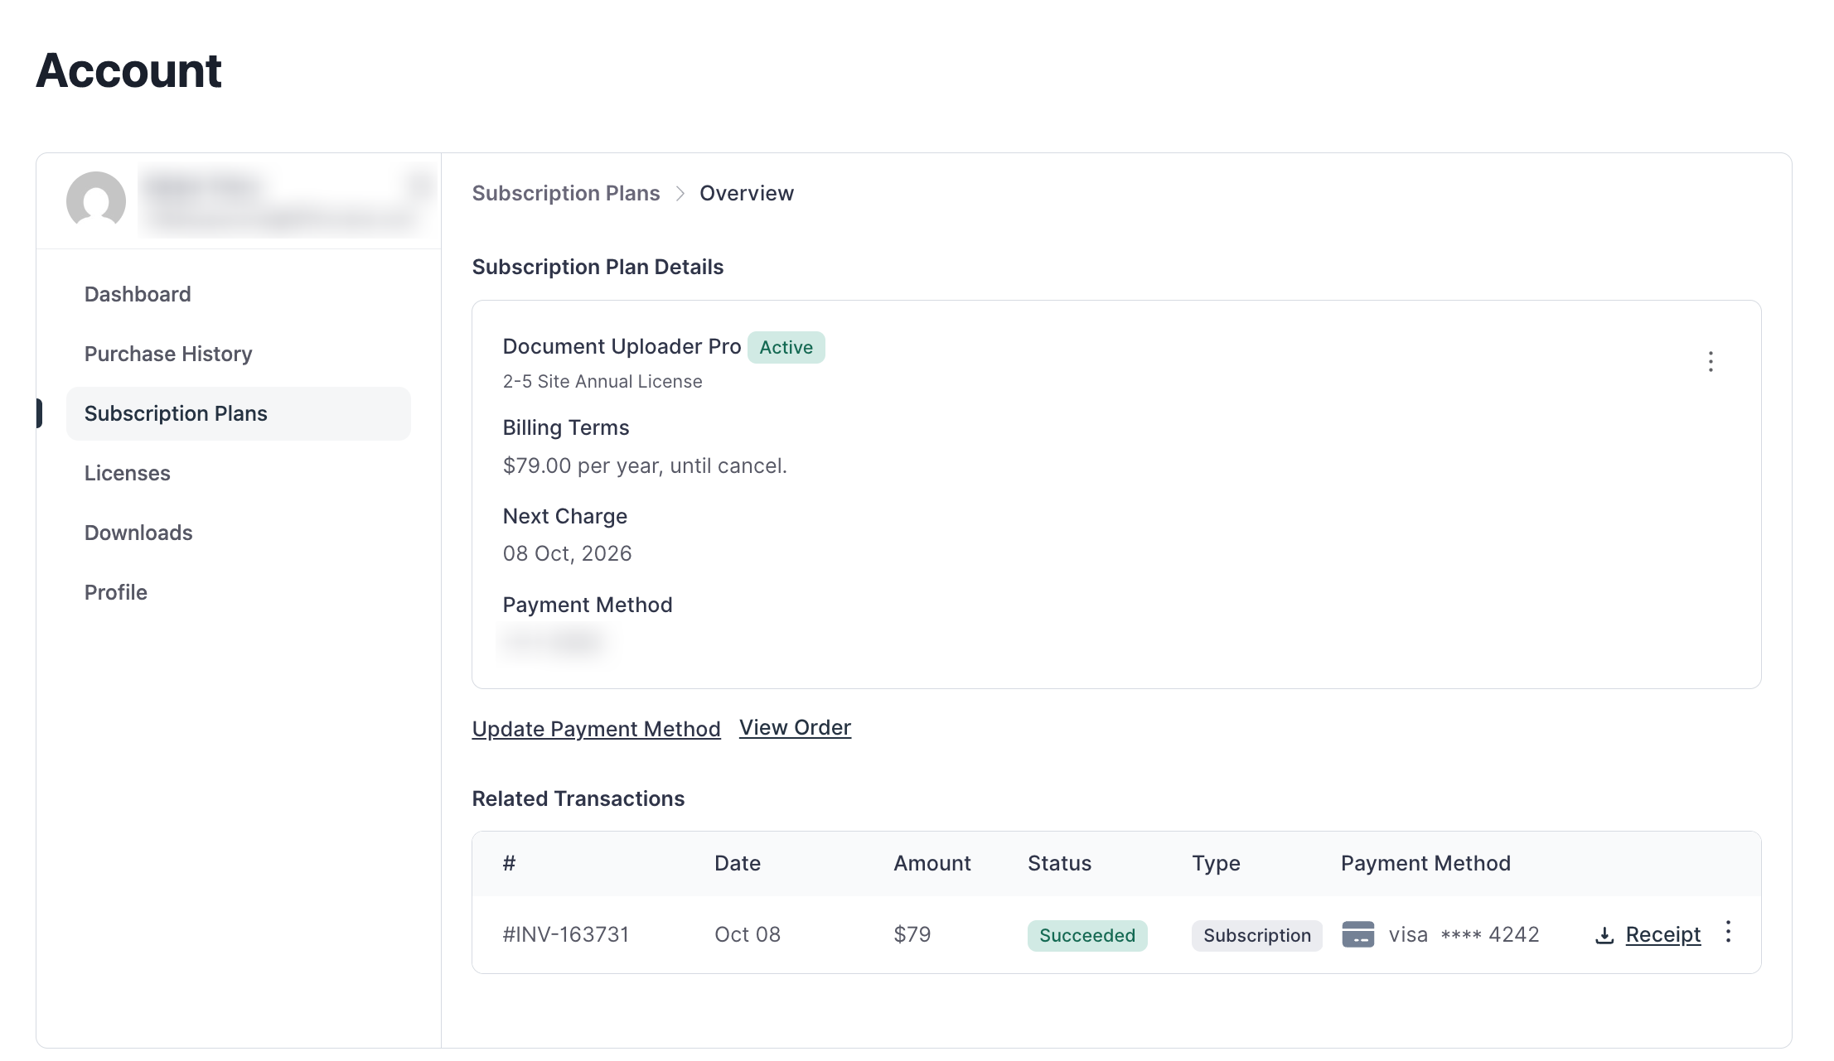Open the Subscription Plans breadcrumb
This screenshot has height=1061, width=1834.
(566, 193)
